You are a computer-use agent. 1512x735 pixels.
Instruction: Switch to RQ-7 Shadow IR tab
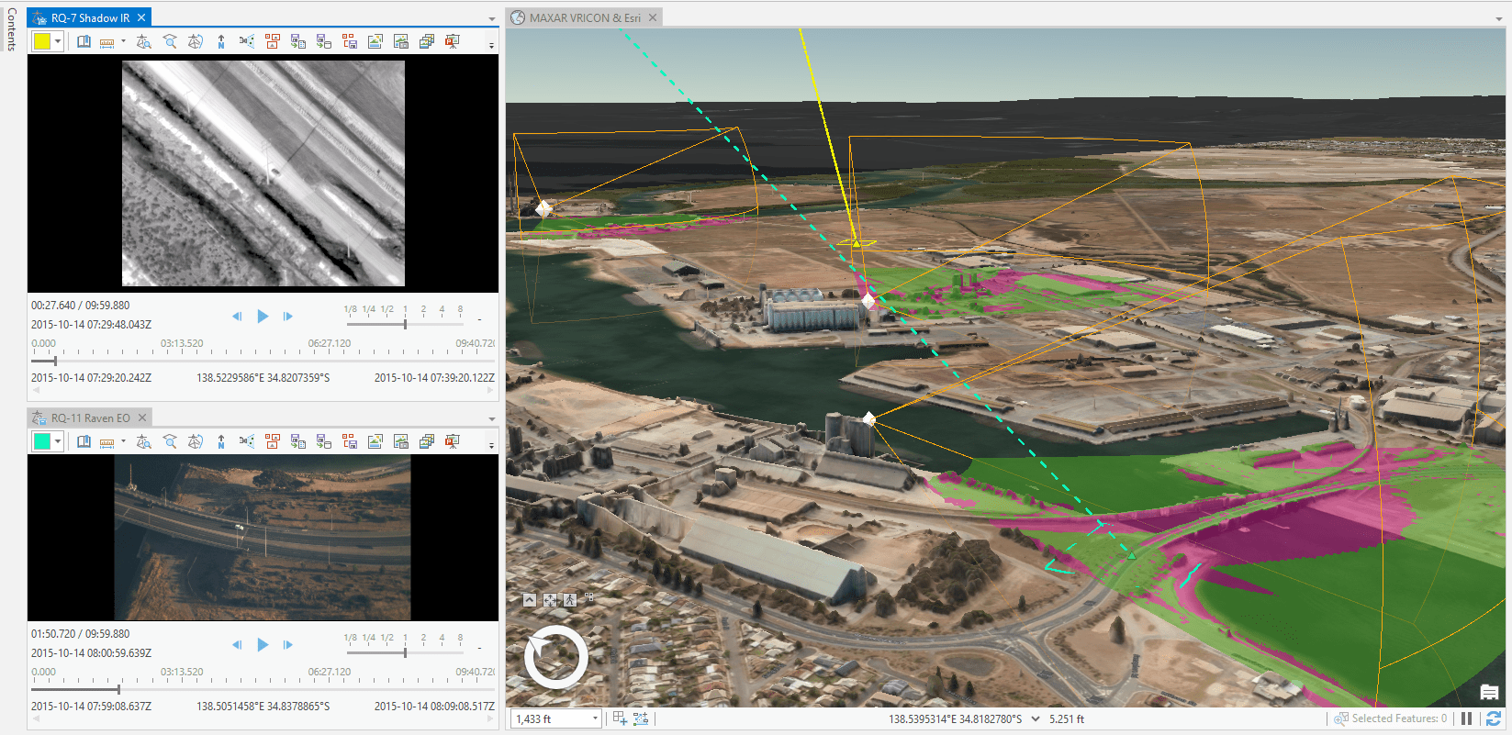tap(90, 18)
